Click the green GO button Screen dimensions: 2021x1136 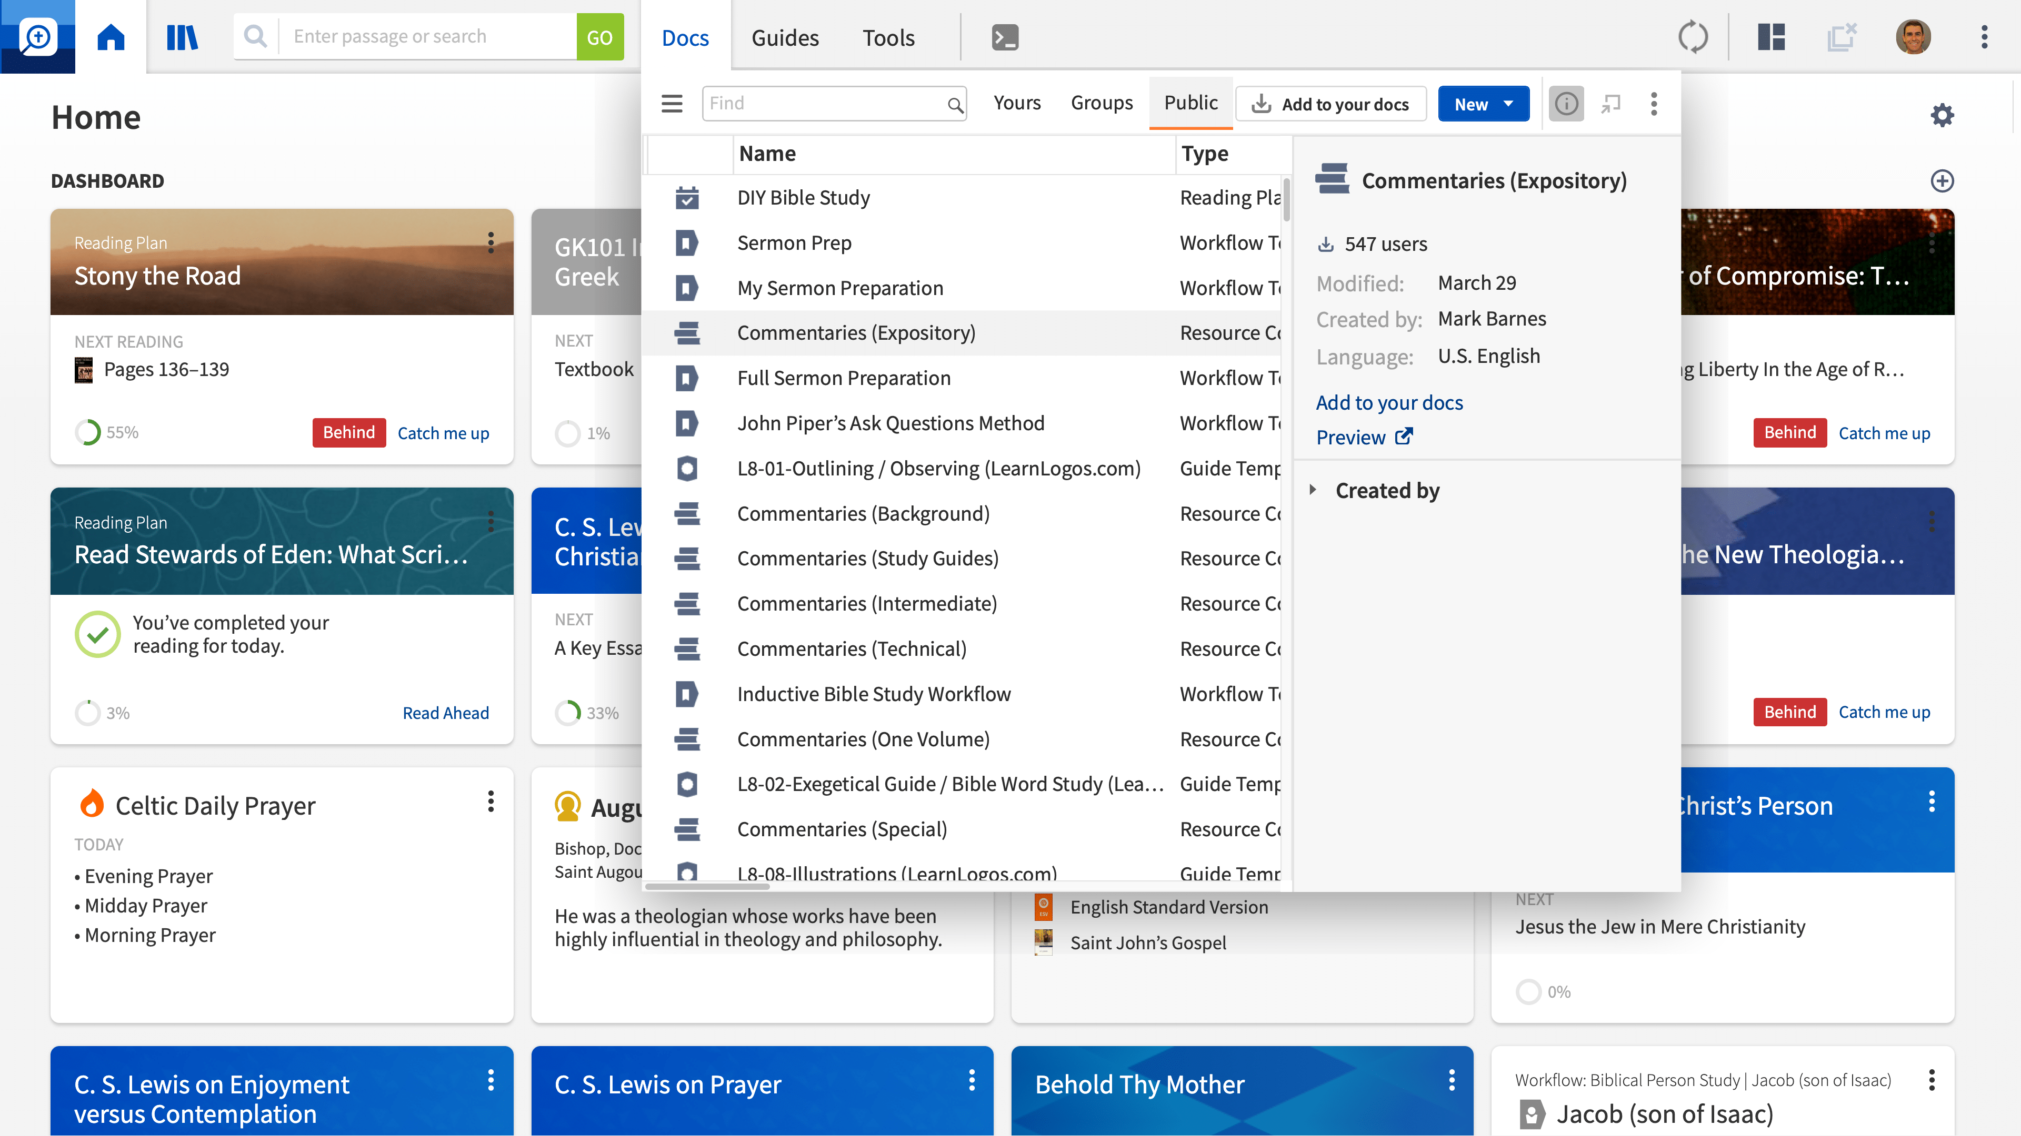coord(599,36)
